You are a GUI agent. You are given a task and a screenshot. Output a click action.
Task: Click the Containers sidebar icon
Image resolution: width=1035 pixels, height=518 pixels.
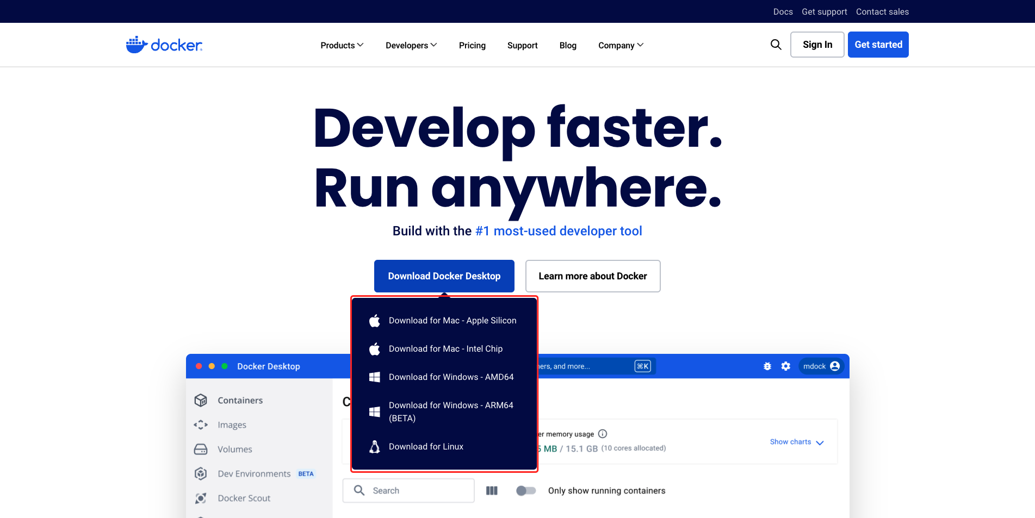click(201, 401)
